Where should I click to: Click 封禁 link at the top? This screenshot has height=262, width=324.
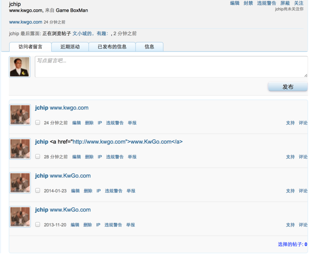click(x=248, y=3)
